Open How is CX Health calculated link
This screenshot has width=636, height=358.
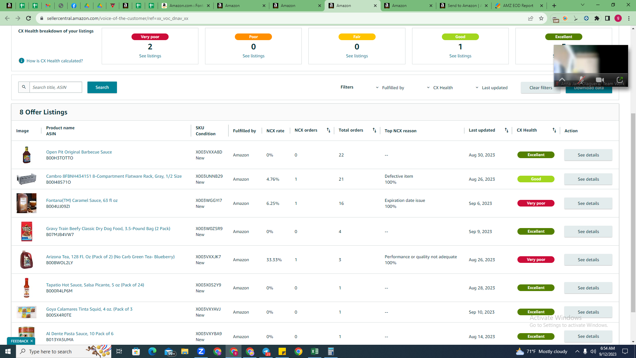55,61
